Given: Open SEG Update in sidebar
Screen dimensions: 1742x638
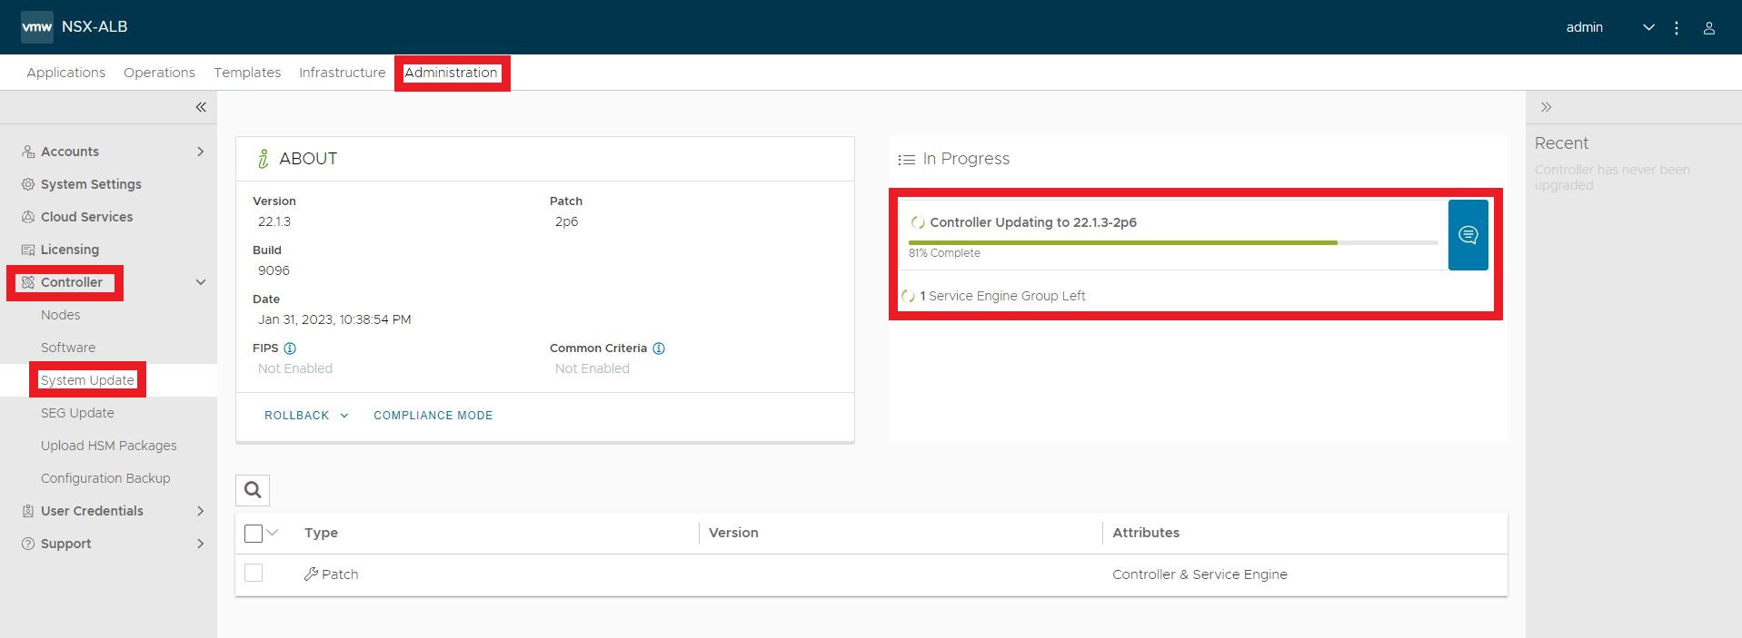Looking at the screenshot, I should point(77,413).
